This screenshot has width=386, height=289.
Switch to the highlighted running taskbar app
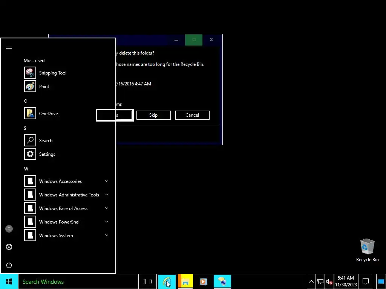click(222, 281)
